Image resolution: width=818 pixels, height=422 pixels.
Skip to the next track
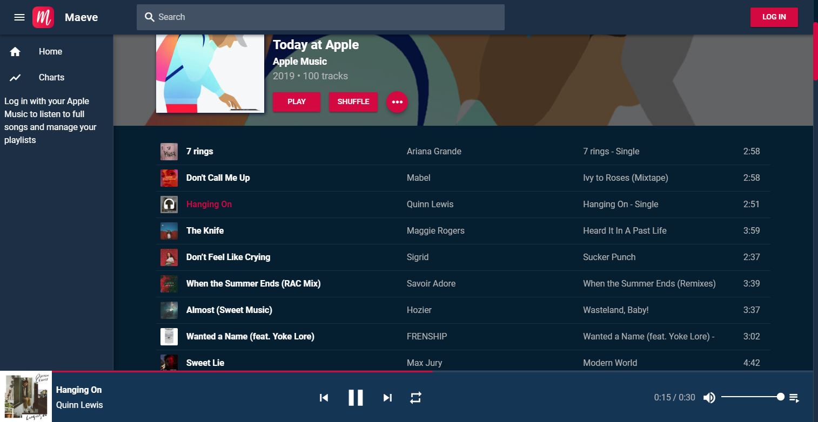point(387,398)
